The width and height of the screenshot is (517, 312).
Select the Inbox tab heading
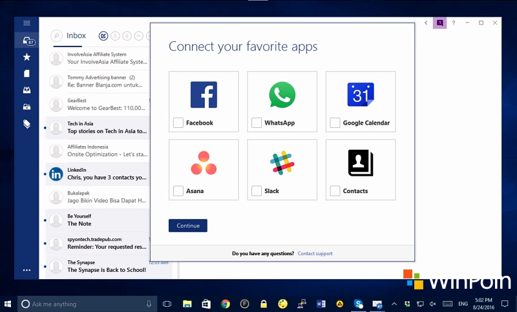pos(76,36)
